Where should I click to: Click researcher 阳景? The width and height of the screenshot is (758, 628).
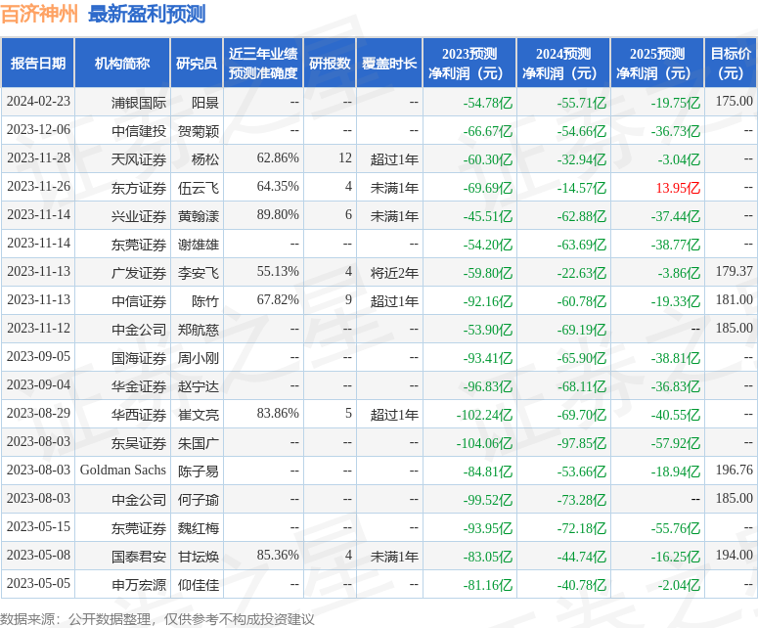pos(205,103)
